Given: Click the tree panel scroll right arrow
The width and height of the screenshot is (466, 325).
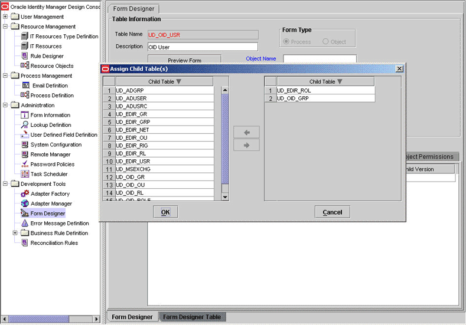Looking at the screenshot, I should pos(96,319).
